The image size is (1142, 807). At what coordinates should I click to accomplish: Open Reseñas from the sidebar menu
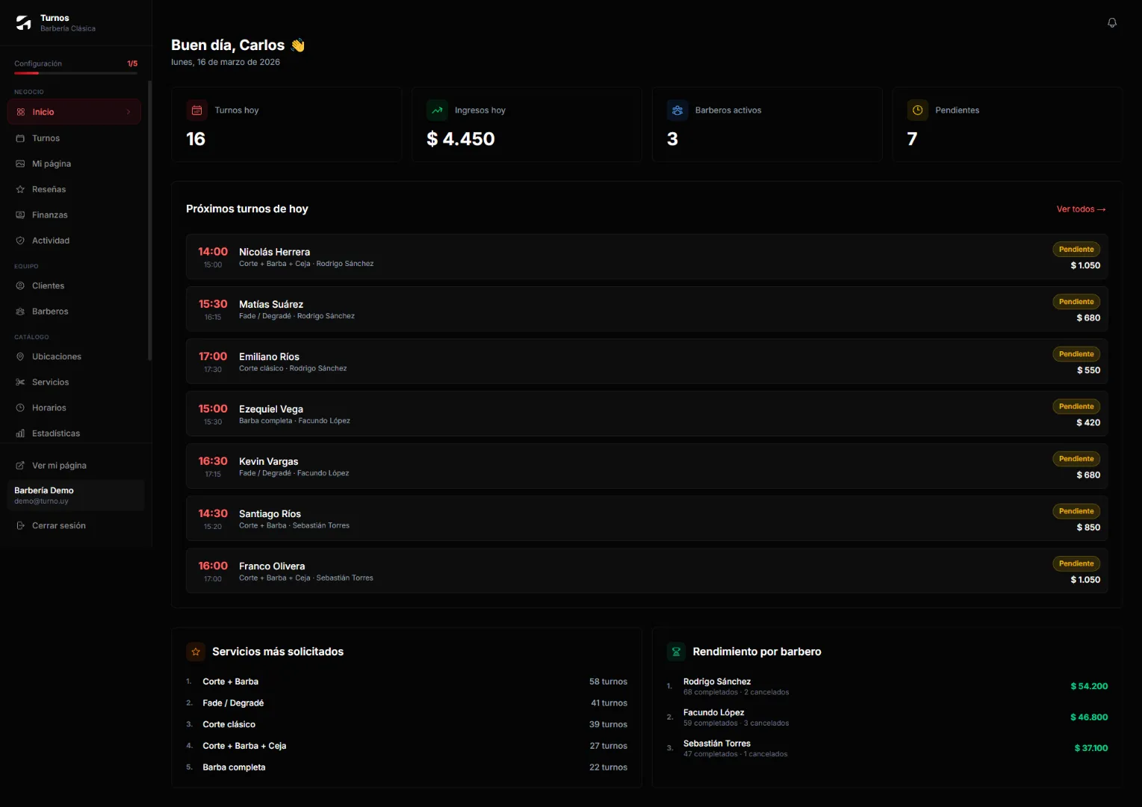[49, 190]
